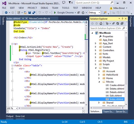This screenshot has width=134, height=124.
Task: Open the Properties side panel
Action: 131,22
